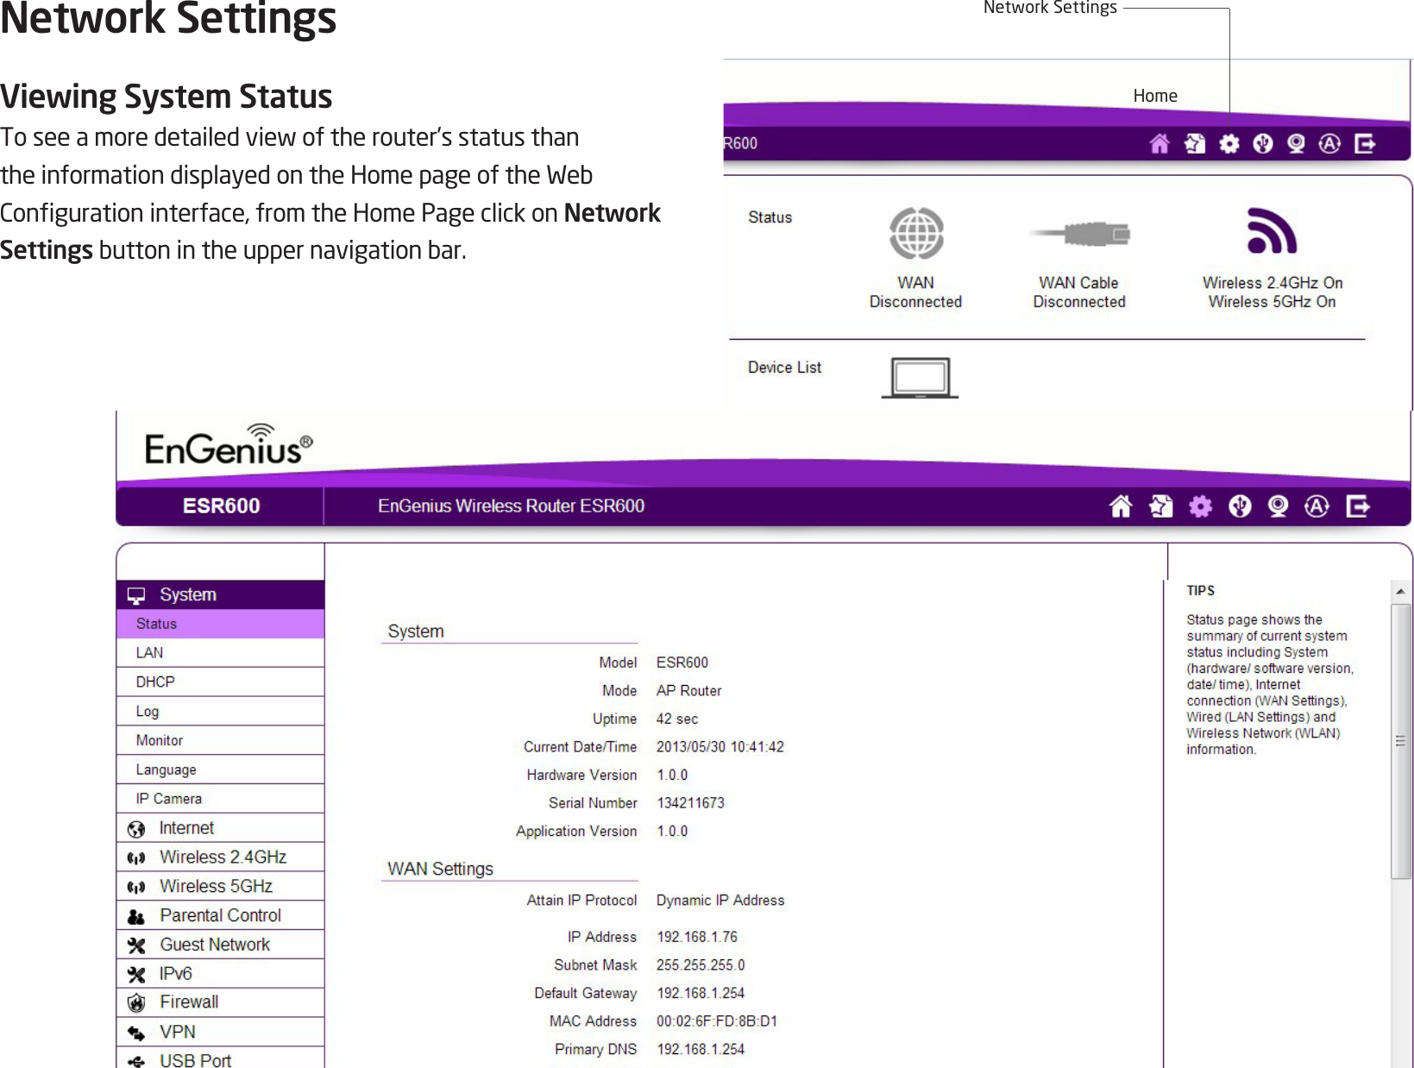Click the language A icon in ESR600 bar
The width and height of the screenshot is (1414, 1068).
coord(1317,506)
